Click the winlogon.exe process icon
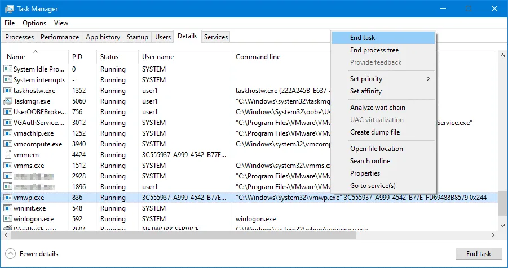The height and width of the screenshot is (268, 508). (8, 219)
